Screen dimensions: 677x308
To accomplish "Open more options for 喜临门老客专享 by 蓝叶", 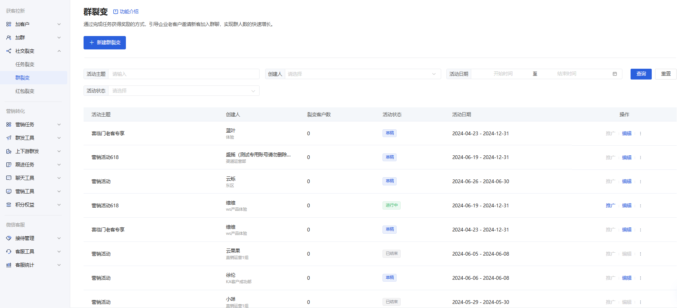I will coord(640,133).
